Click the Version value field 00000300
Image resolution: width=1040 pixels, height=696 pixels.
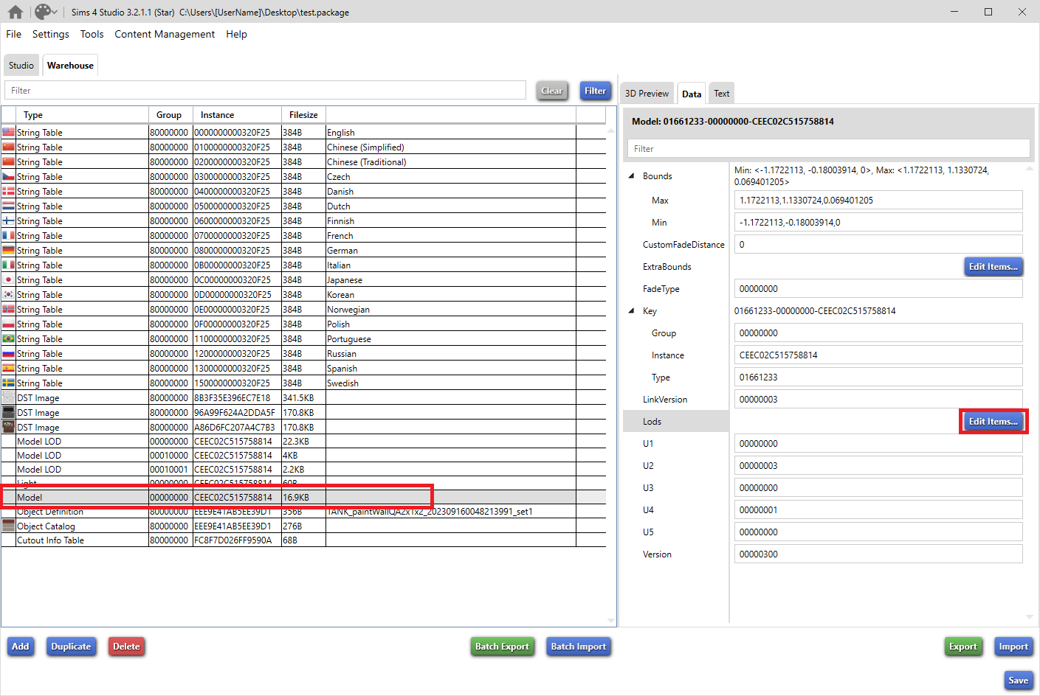[878, 554]
